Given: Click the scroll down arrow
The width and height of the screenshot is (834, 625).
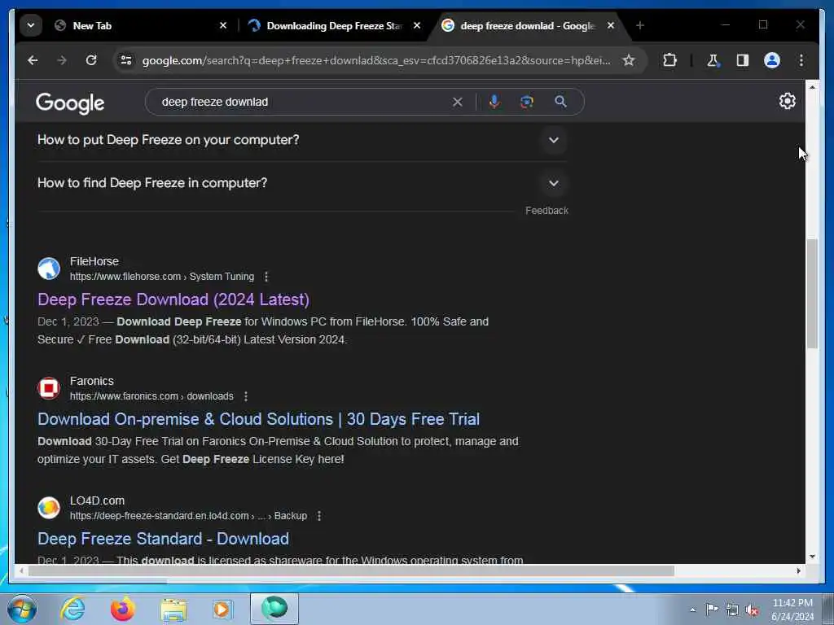Looking at the screenshot, I should 812,557.
